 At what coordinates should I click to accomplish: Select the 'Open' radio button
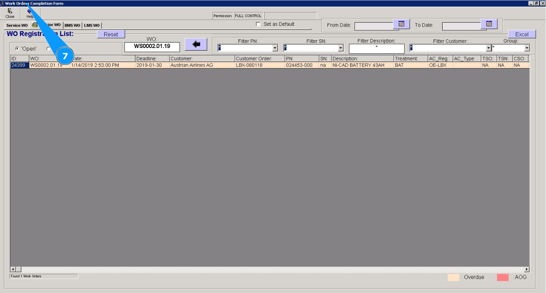coord(17,49)
